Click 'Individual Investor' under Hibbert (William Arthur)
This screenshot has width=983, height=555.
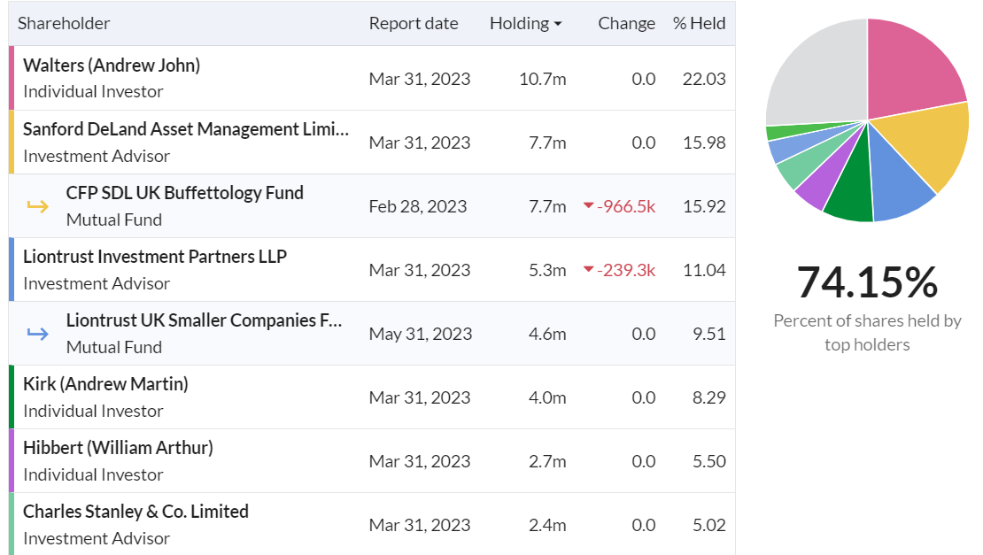pyautogui.click(x=93, y=474)
